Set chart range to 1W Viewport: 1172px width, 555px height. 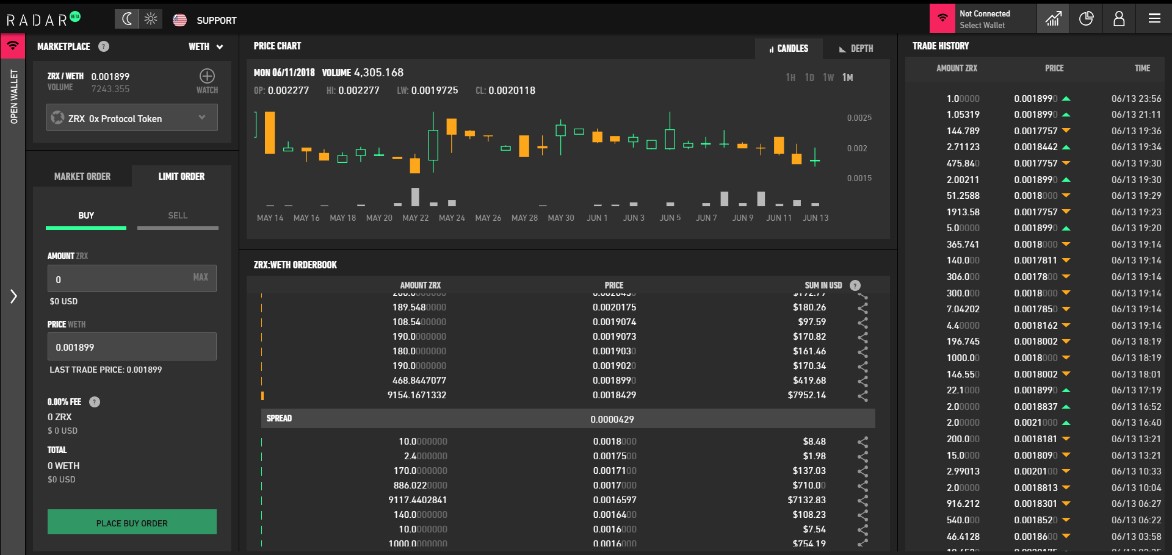828,77
